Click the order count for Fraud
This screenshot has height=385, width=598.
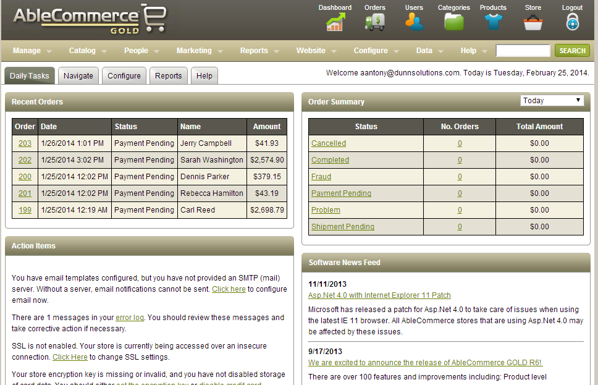pyautogui.click(x=460, y=177)
